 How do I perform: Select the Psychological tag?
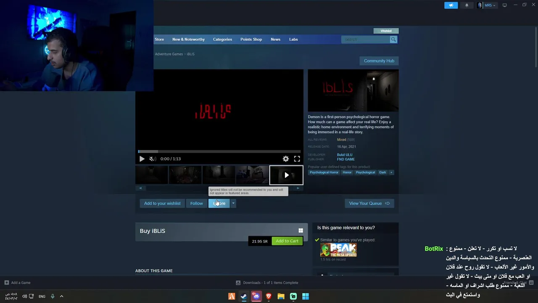point(365,172)
